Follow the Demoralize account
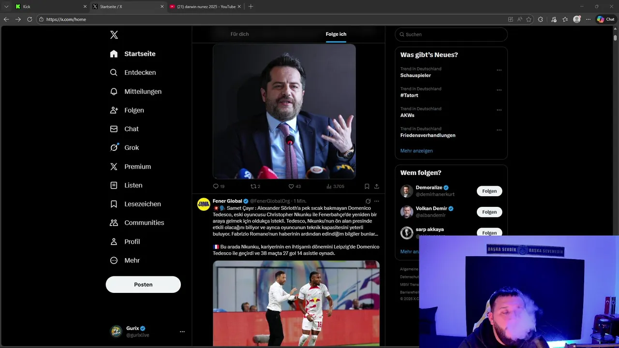The height and width of the screenshot is (348, 619). coord(489,191)
